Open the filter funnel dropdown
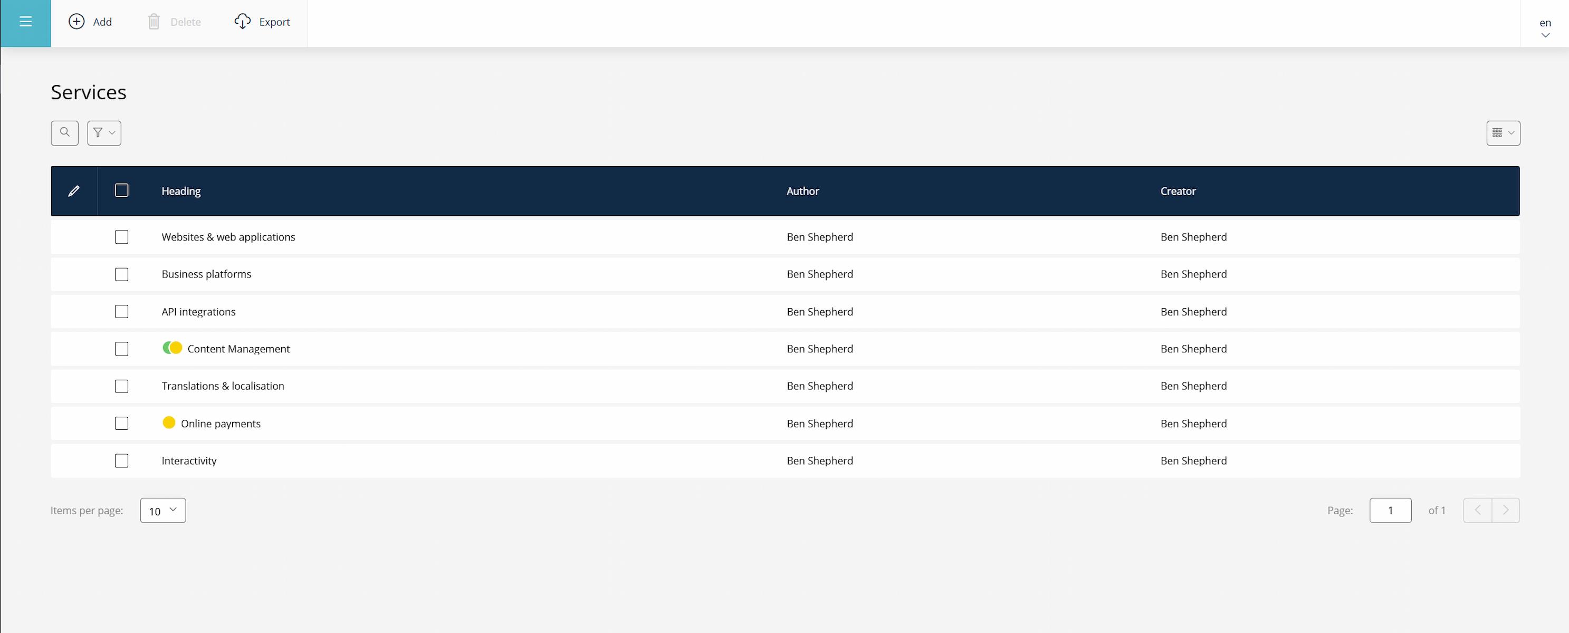 coord(104,133)
